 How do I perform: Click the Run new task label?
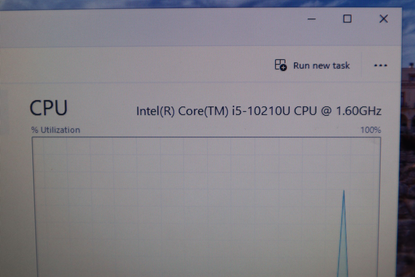point(321,65)
